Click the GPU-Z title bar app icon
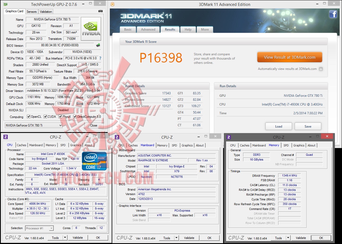This screenshot has width=342, height=244. click(5, 4)
